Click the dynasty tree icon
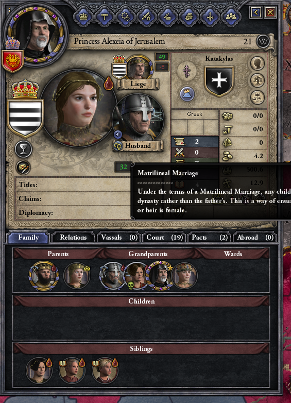The width and height of the screenshot is (291, 403). point(258,80)
